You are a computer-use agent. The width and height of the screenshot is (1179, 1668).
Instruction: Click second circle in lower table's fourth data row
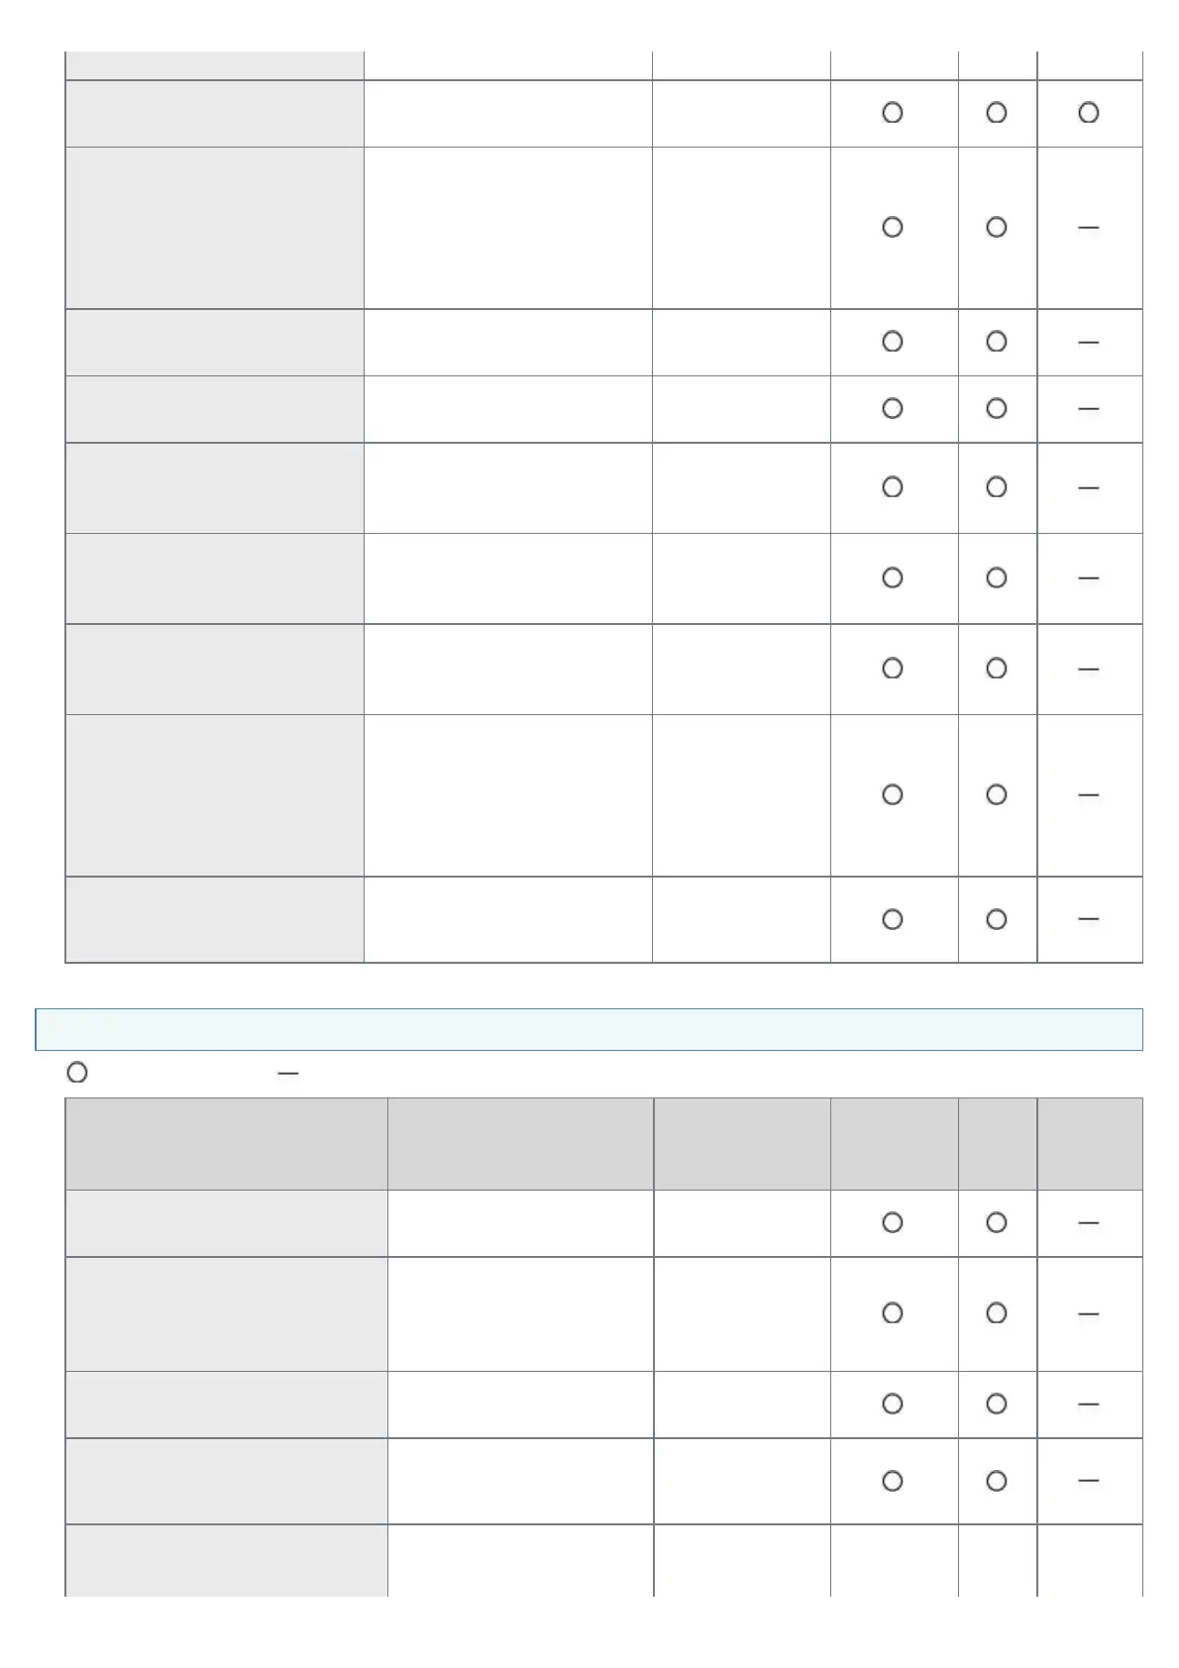[x=997, y=1481]
